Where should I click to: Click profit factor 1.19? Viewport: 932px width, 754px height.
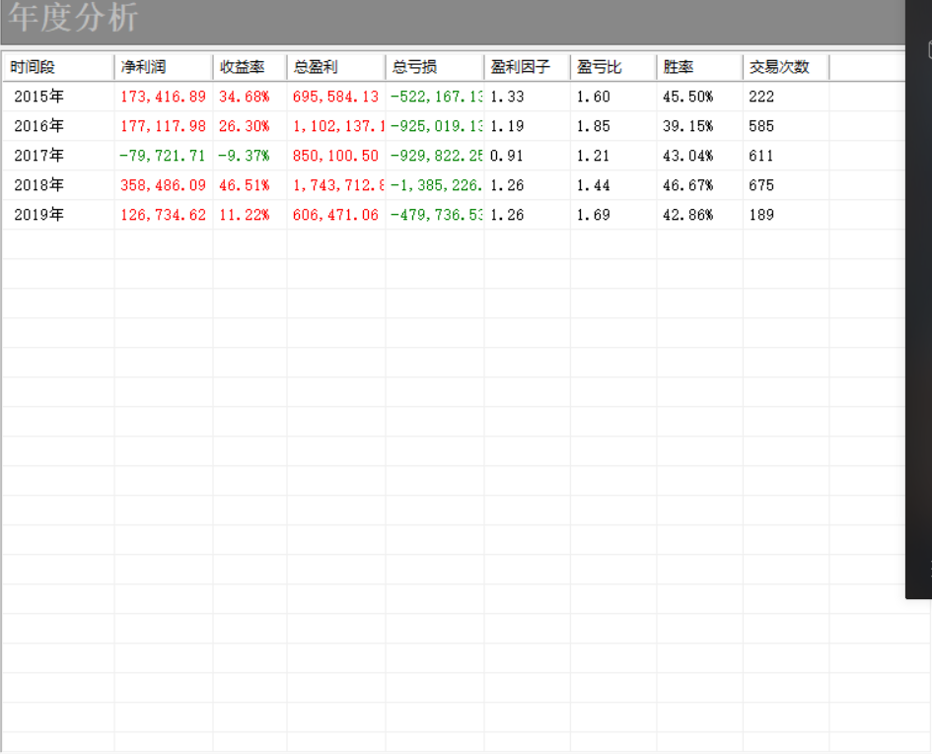pos(507,126)
